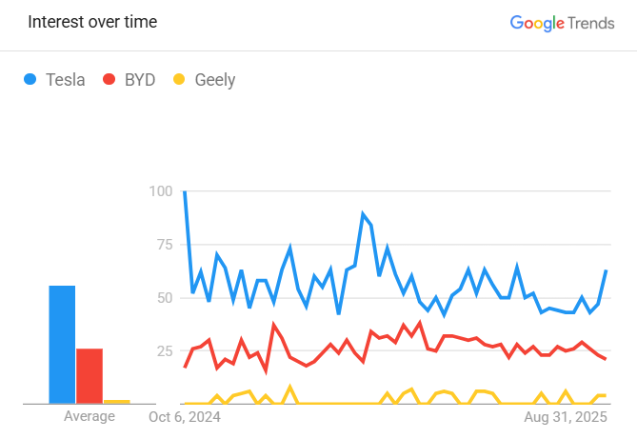This screenshot has height=439, width=637.
Task: Click the Interest over time heading
Action: [x=92, y=22]
